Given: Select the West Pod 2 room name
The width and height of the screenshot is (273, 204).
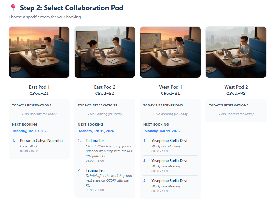Looking at the screenshot, I should (236, 87).
